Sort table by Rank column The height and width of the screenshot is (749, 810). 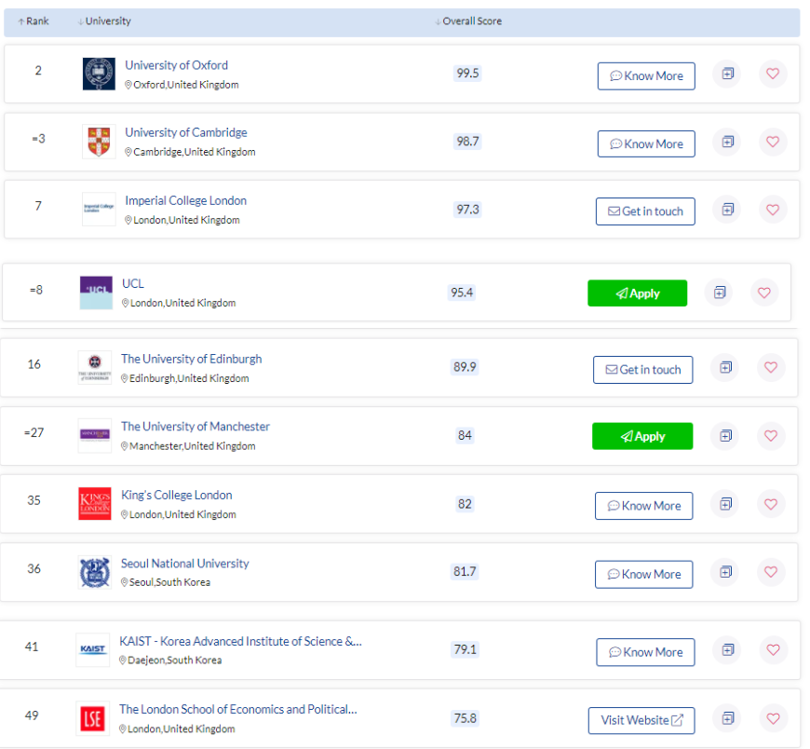click(34, 21)
